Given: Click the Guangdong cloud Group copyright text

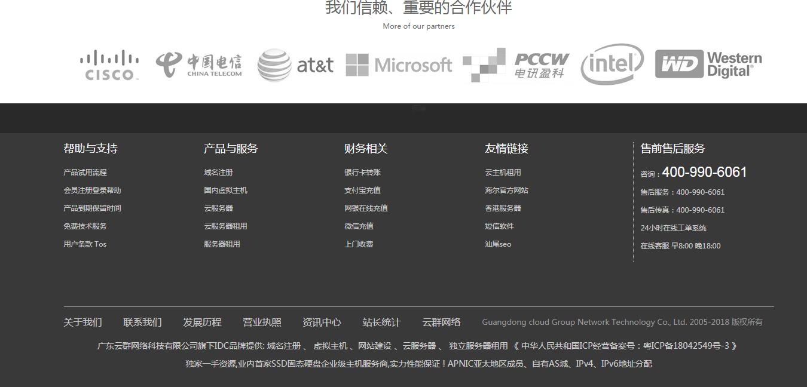Looking at the screenshot, I should [622, 322].
